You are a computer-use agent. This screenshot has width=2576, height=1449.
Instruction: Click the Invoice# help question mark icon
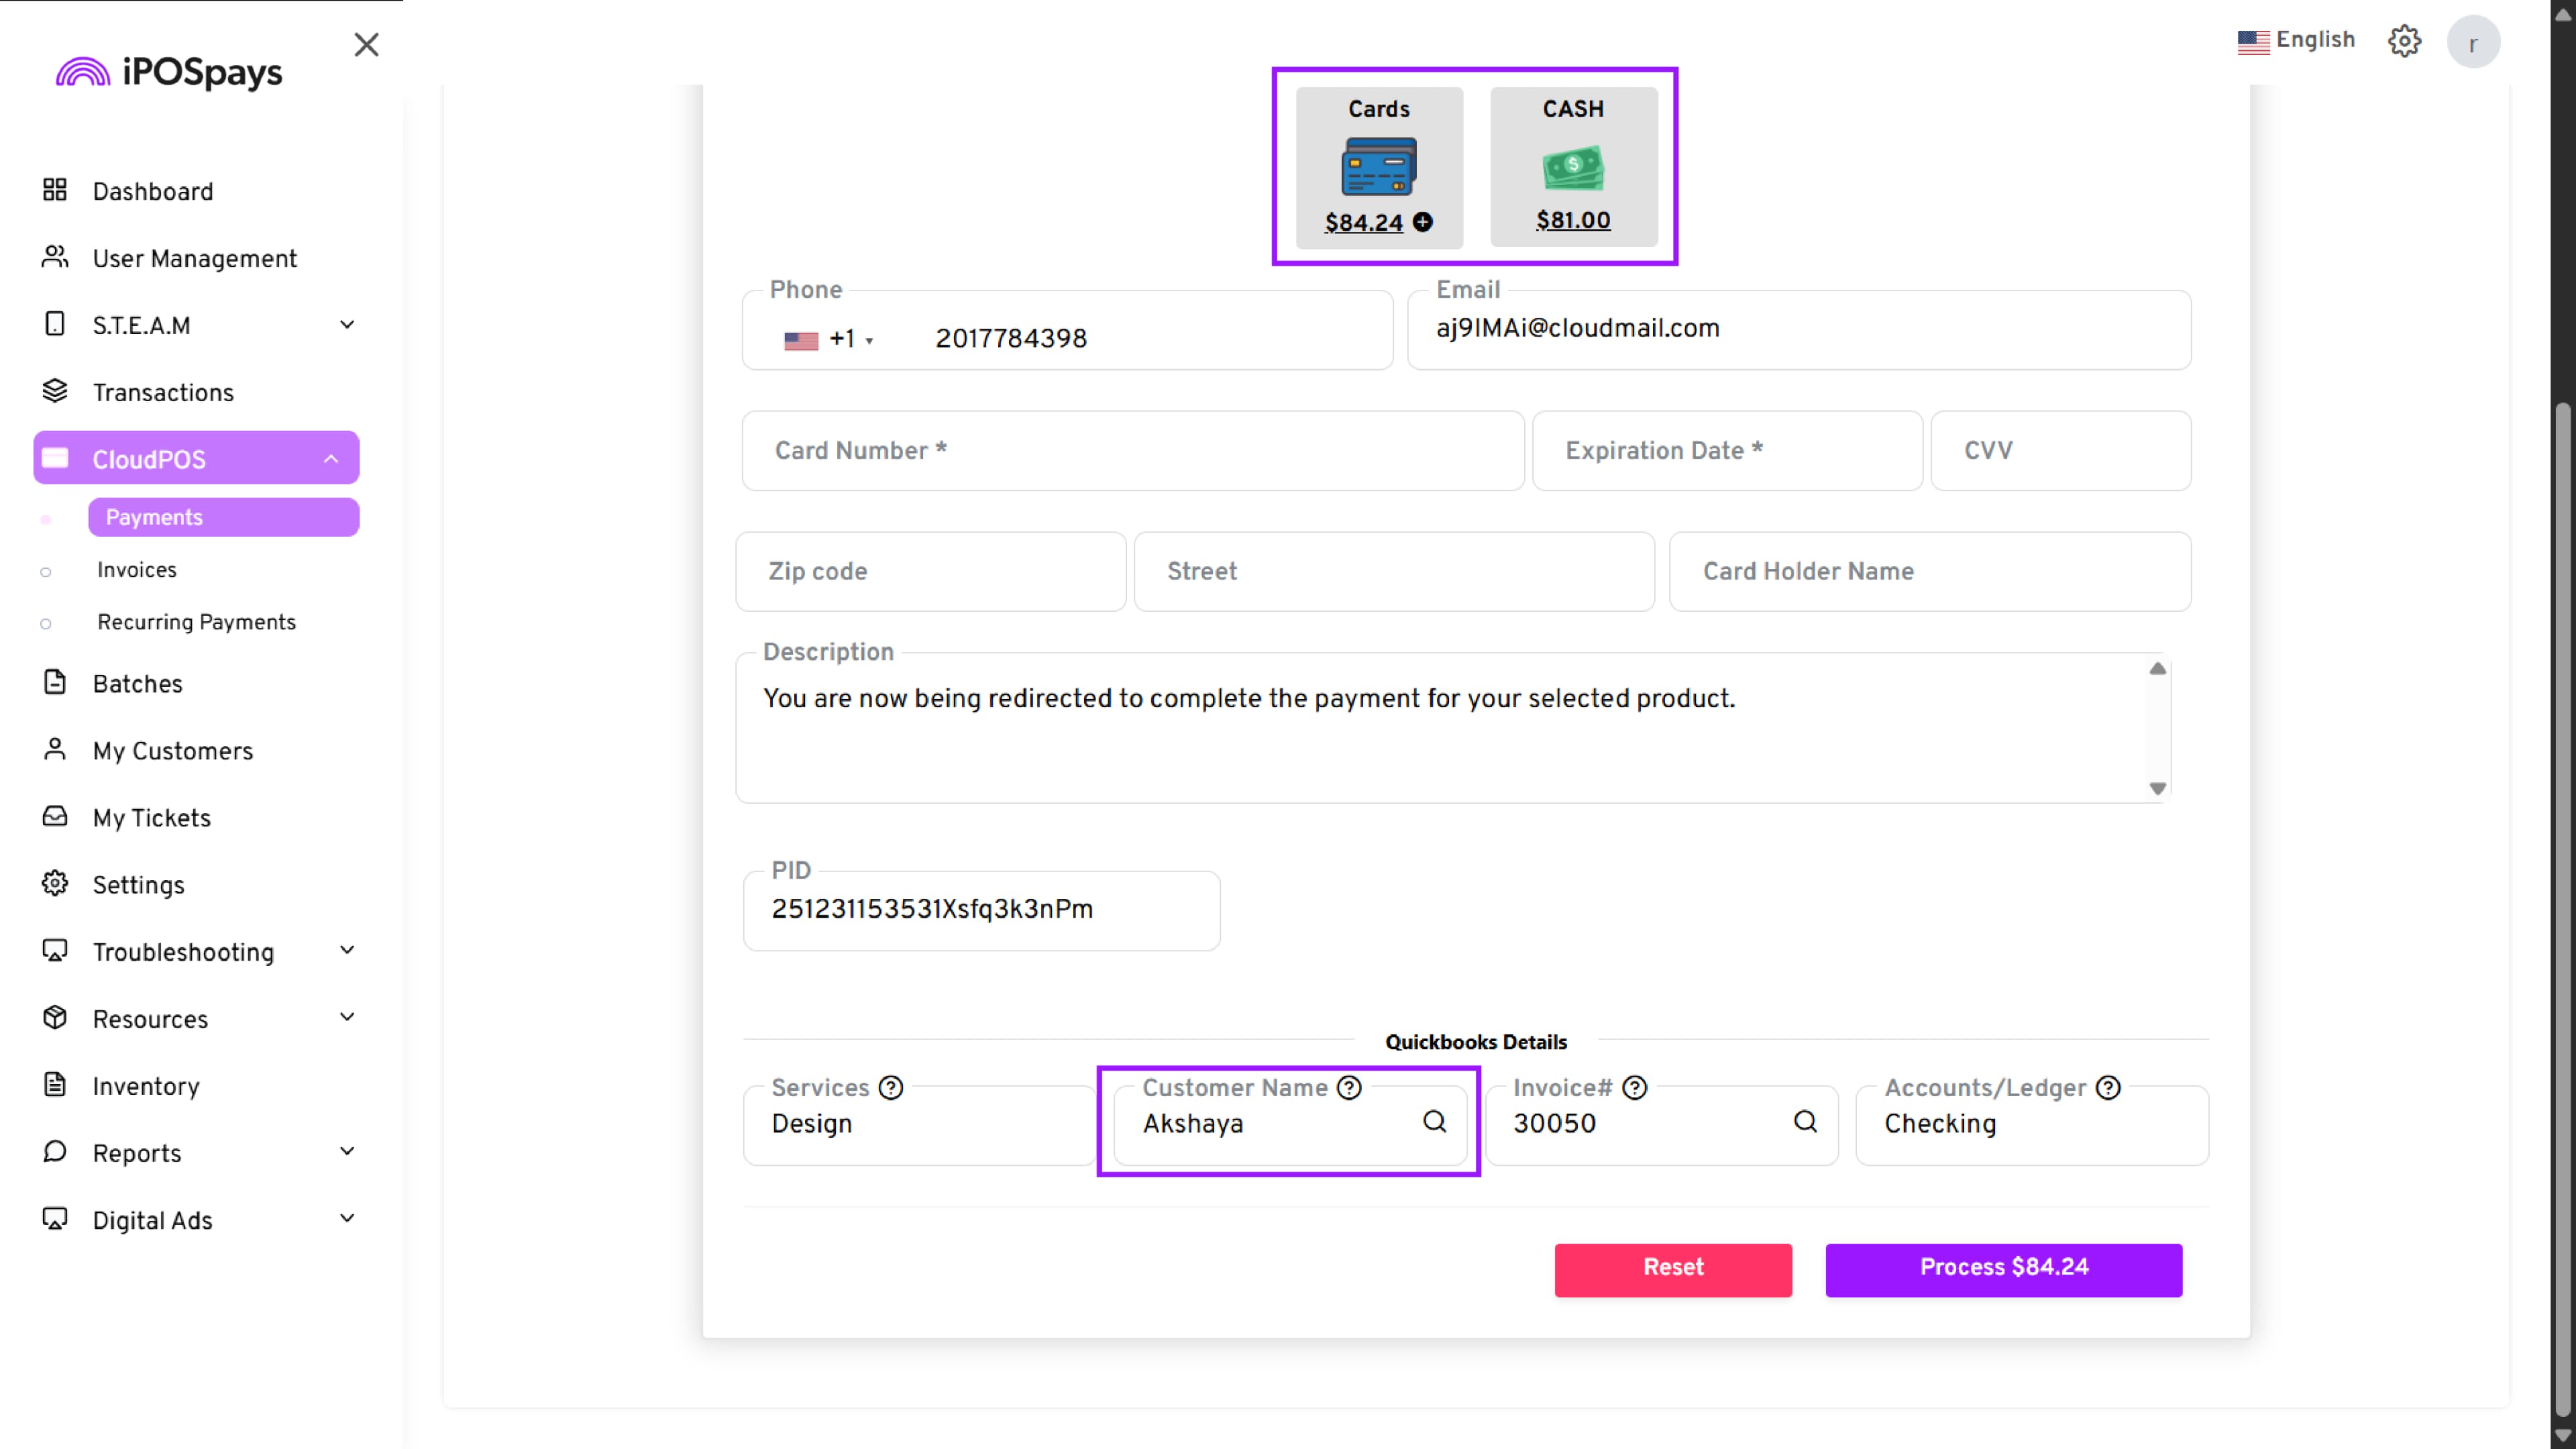tap(1634, 1087)
